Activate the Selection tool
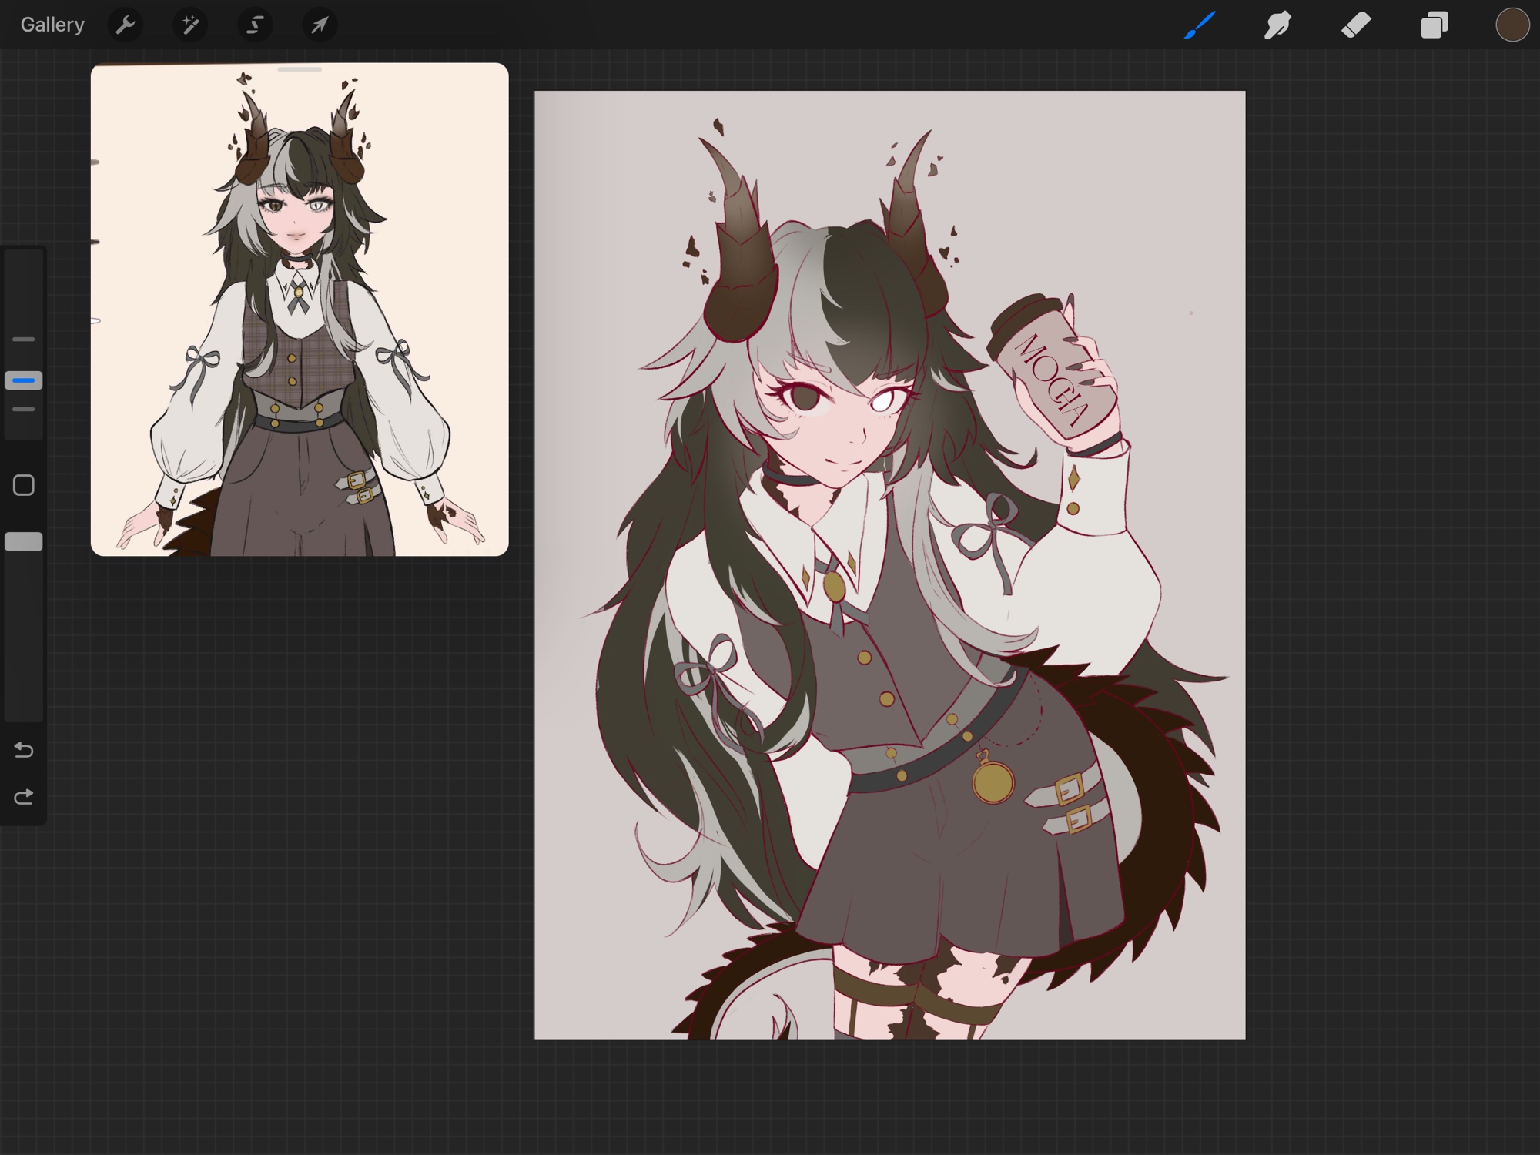The image size is (1540, 1155). [255, 25]
